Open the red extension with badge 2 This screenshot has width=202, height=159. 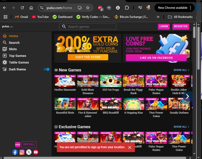100,8
